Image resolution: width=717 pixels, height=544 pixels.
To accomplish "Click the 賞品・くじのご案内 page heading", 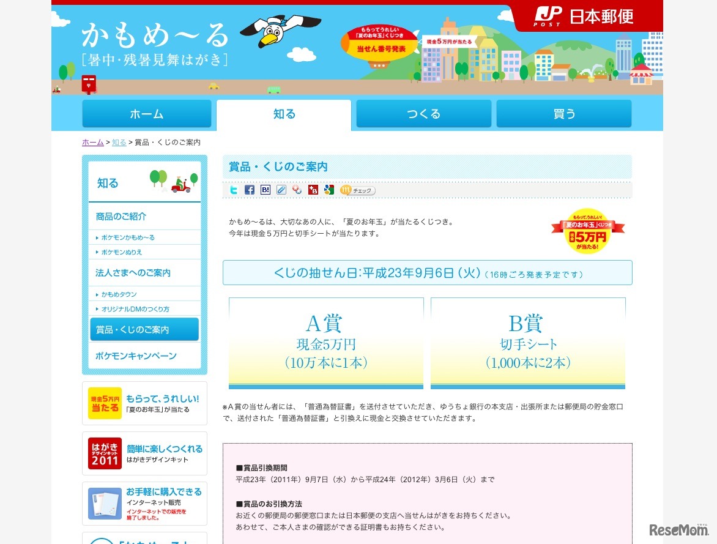I will pos(278,166).
